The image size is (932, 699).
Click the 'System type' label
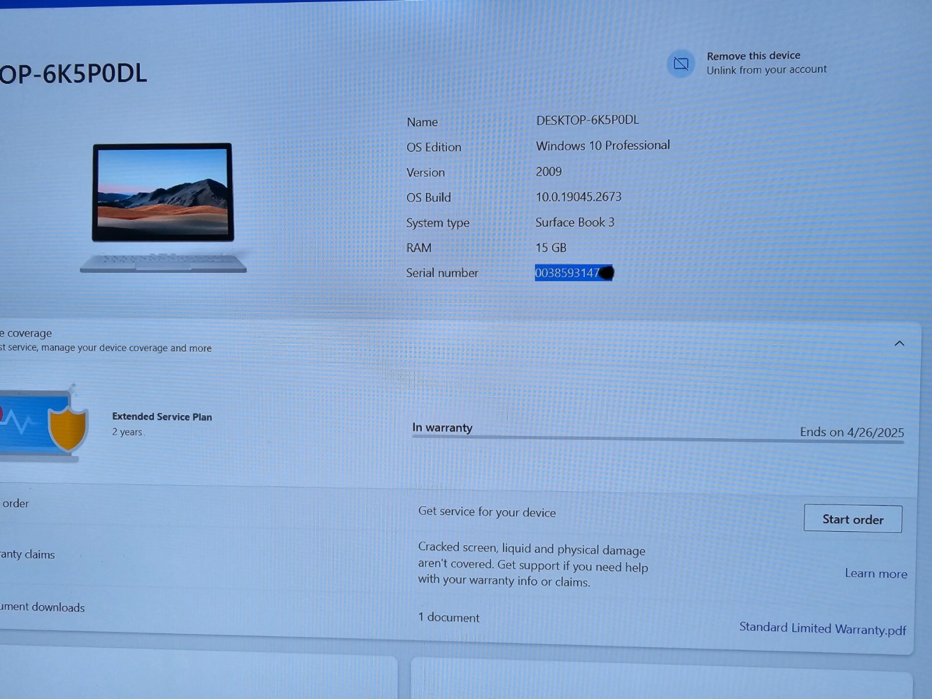[x=437, y=223]
